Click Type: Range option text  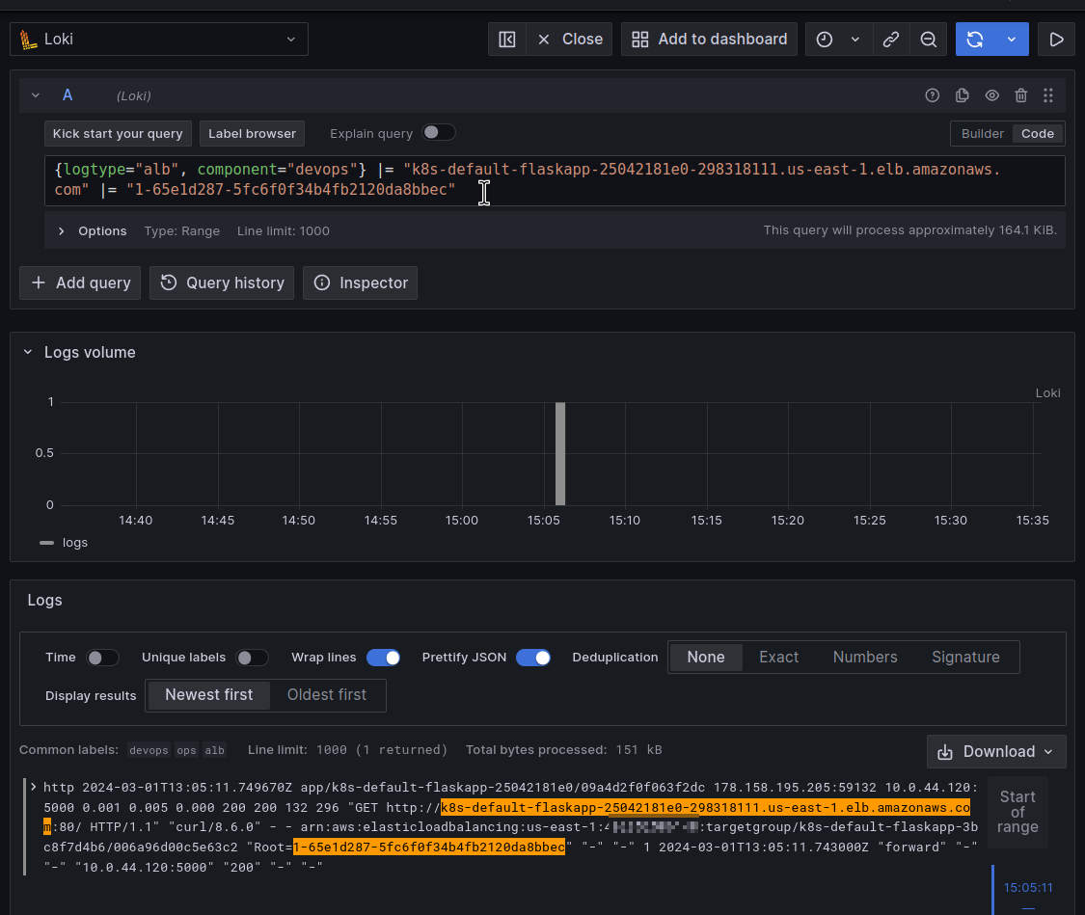(x=182, y=231)
